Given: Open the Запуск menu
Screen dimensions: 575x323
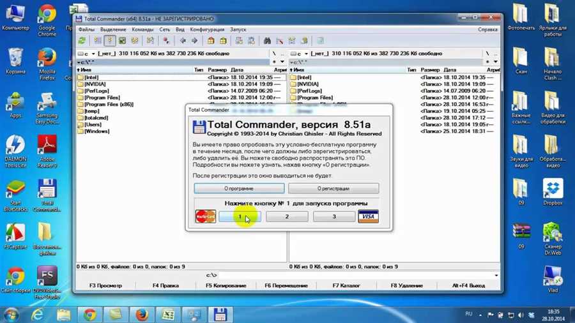Looking at the screenshot, I should point(238,29).
